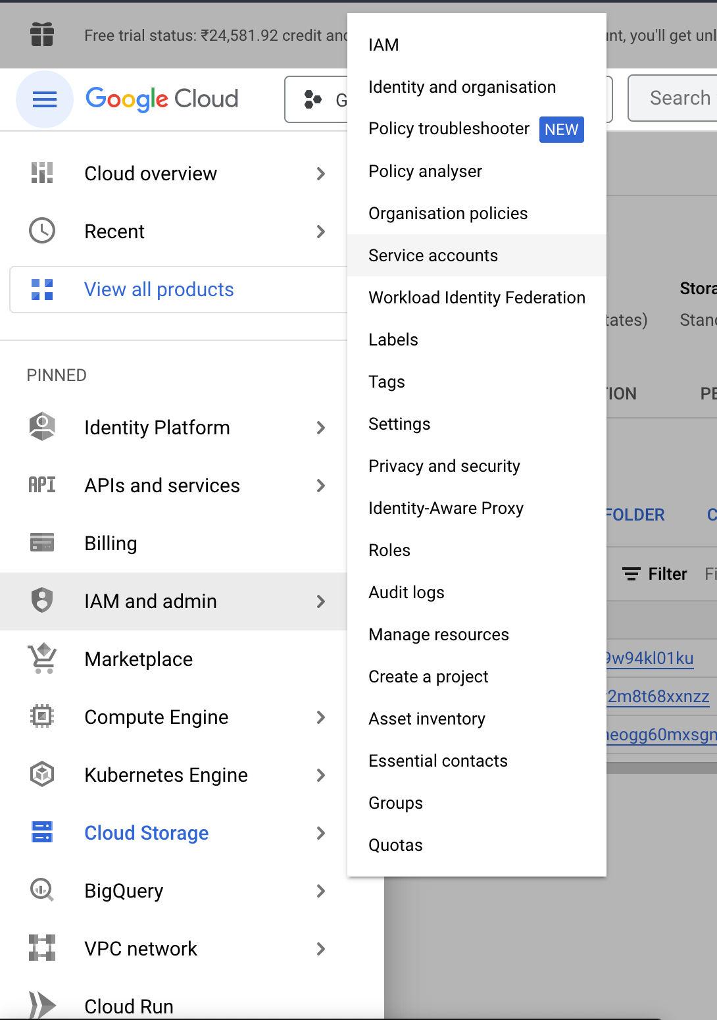The width and height of the screenshot is (717, 1020).
Task: Expand the Cloud Storage submenu arrow
Action: [321, 833]
